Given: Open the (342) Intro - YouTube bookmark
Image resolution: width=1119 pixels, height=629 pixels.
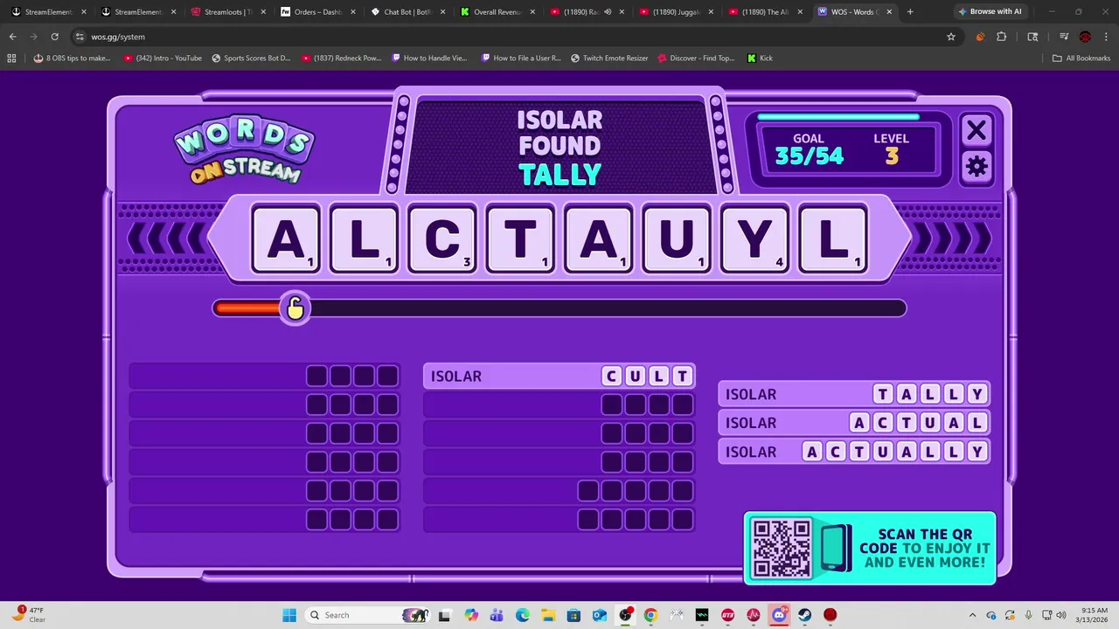Looking at the screenshot, I should [163, 58].
